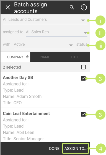Screen dimensions: 106x155
Task: Switch to the TITLE tab
Action: (75, 57)
